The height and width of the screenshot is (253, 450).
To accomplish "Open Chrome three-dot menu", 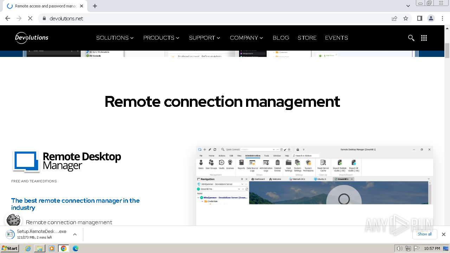I will (x=442, y=18).
